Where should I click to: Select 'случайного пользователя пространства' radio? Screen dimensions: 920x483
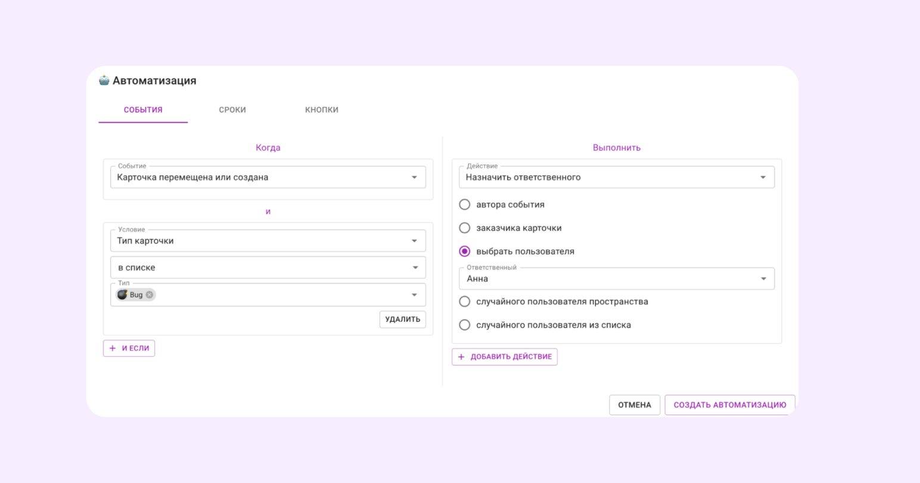[465, 302]
